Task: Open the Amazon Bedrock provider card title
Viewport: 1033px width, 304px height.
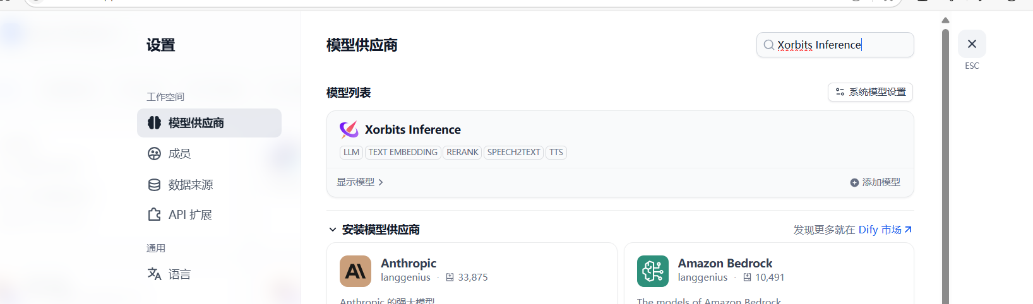Action: coord(725,263)
